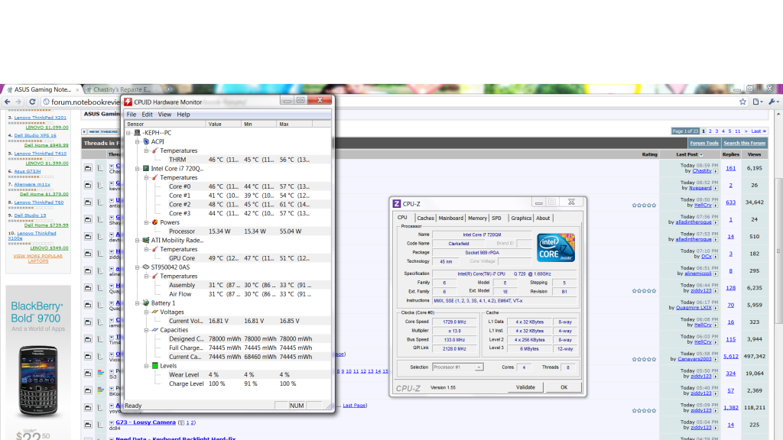
Task: Open the File menu in Hardware Monitor
Action: tap(132, 115)
